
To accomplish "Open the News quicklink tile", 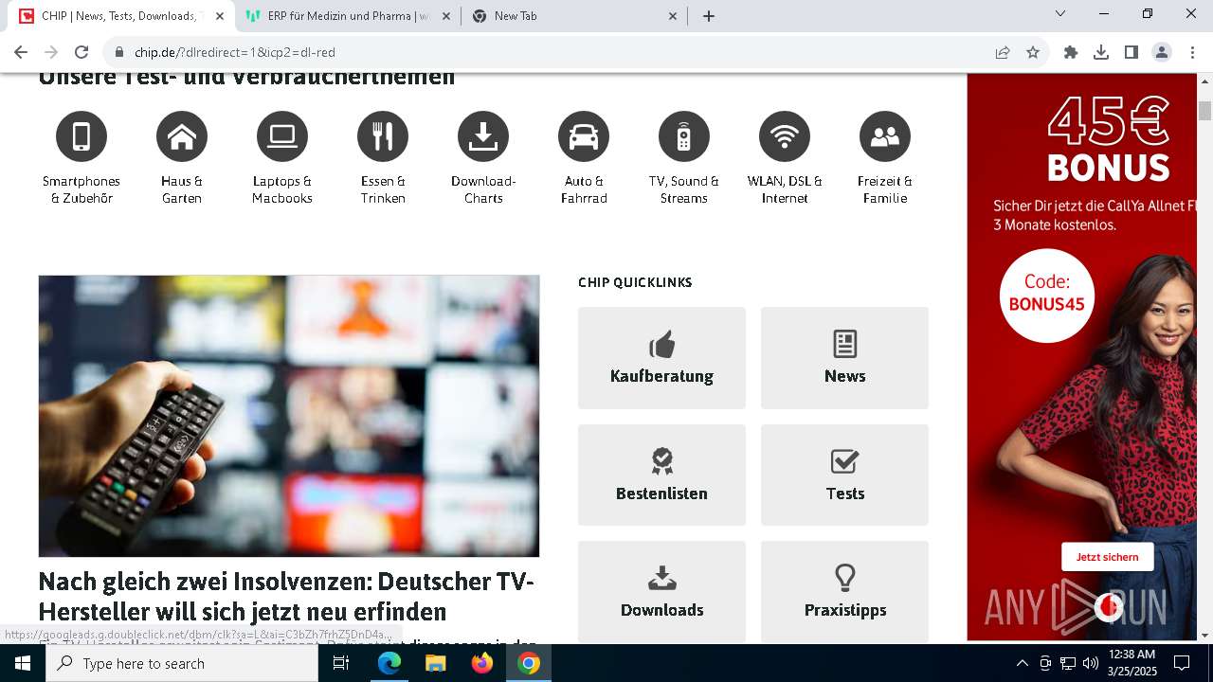I will coord(844,358).
